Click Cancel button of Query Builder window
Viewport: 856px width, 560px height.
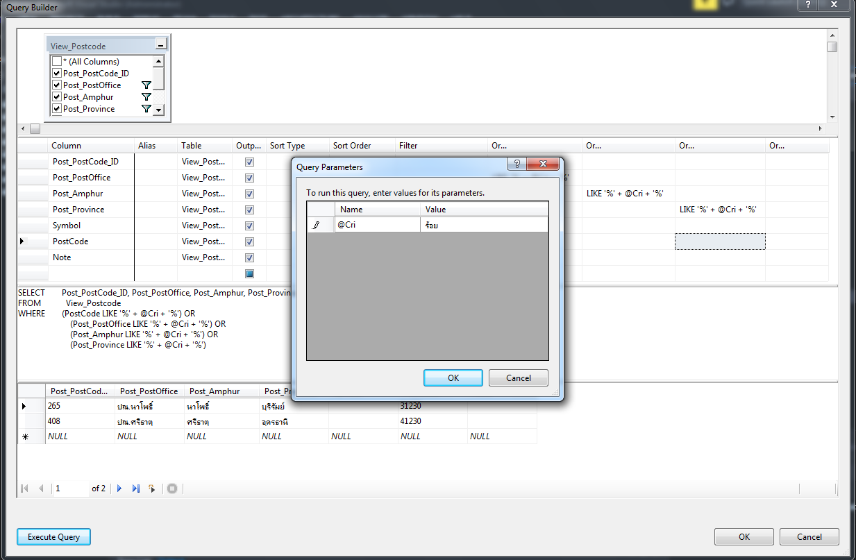pos(809,537)
